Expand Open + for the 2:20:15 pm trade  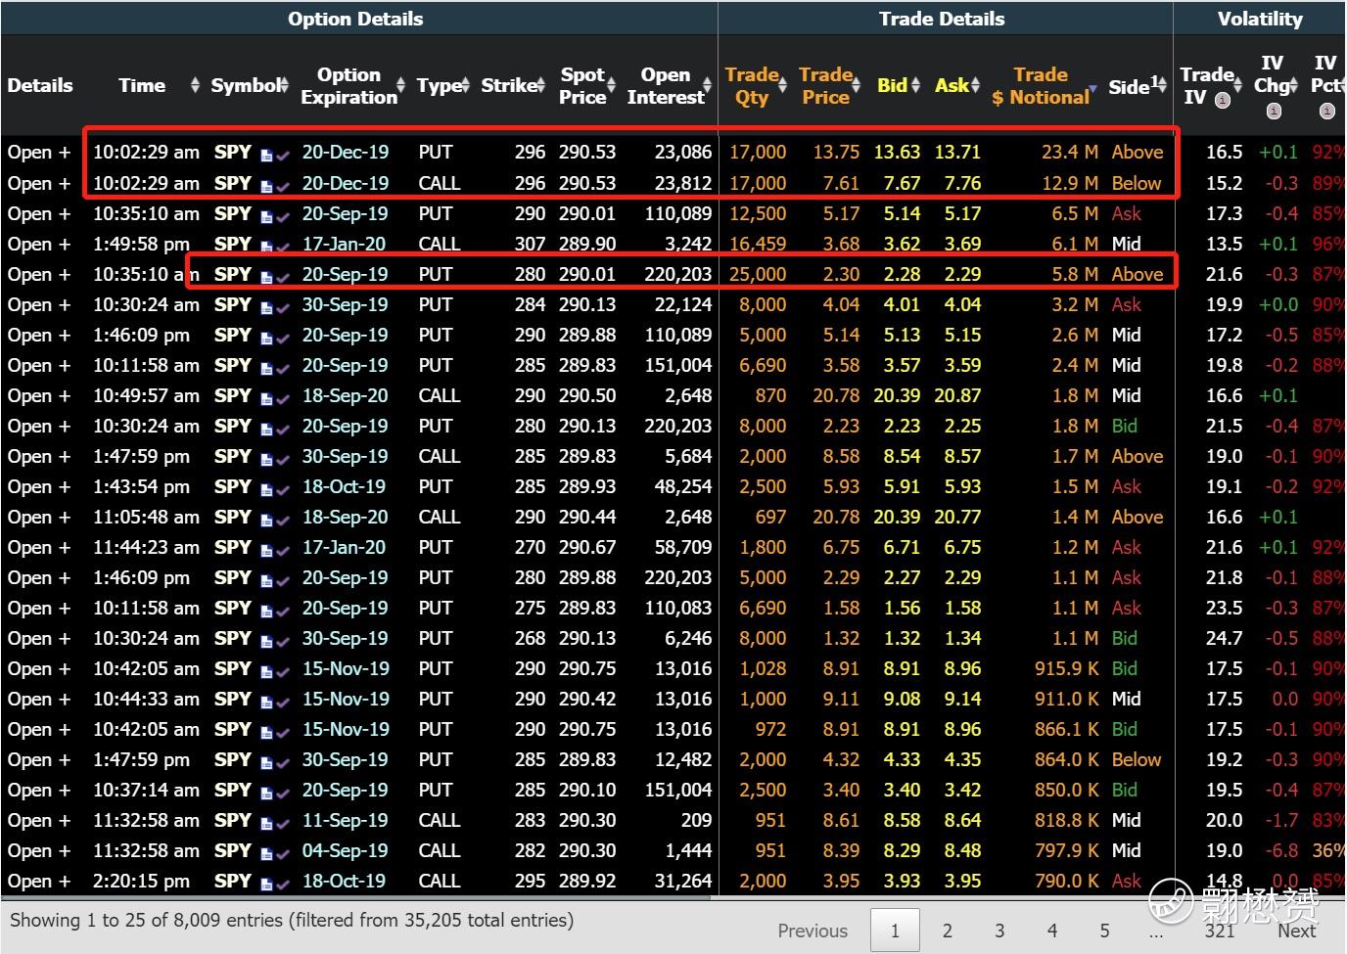click(x=39, y=881)
